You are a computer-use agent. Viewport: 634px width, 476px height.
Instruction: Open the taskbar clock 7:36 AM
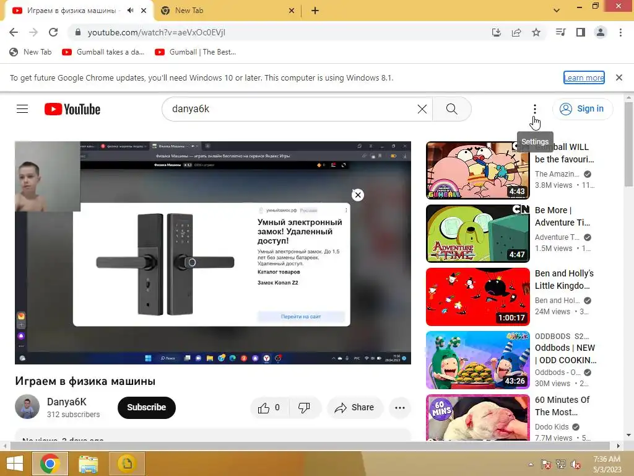pyautogui.click(x=607, y=464)
